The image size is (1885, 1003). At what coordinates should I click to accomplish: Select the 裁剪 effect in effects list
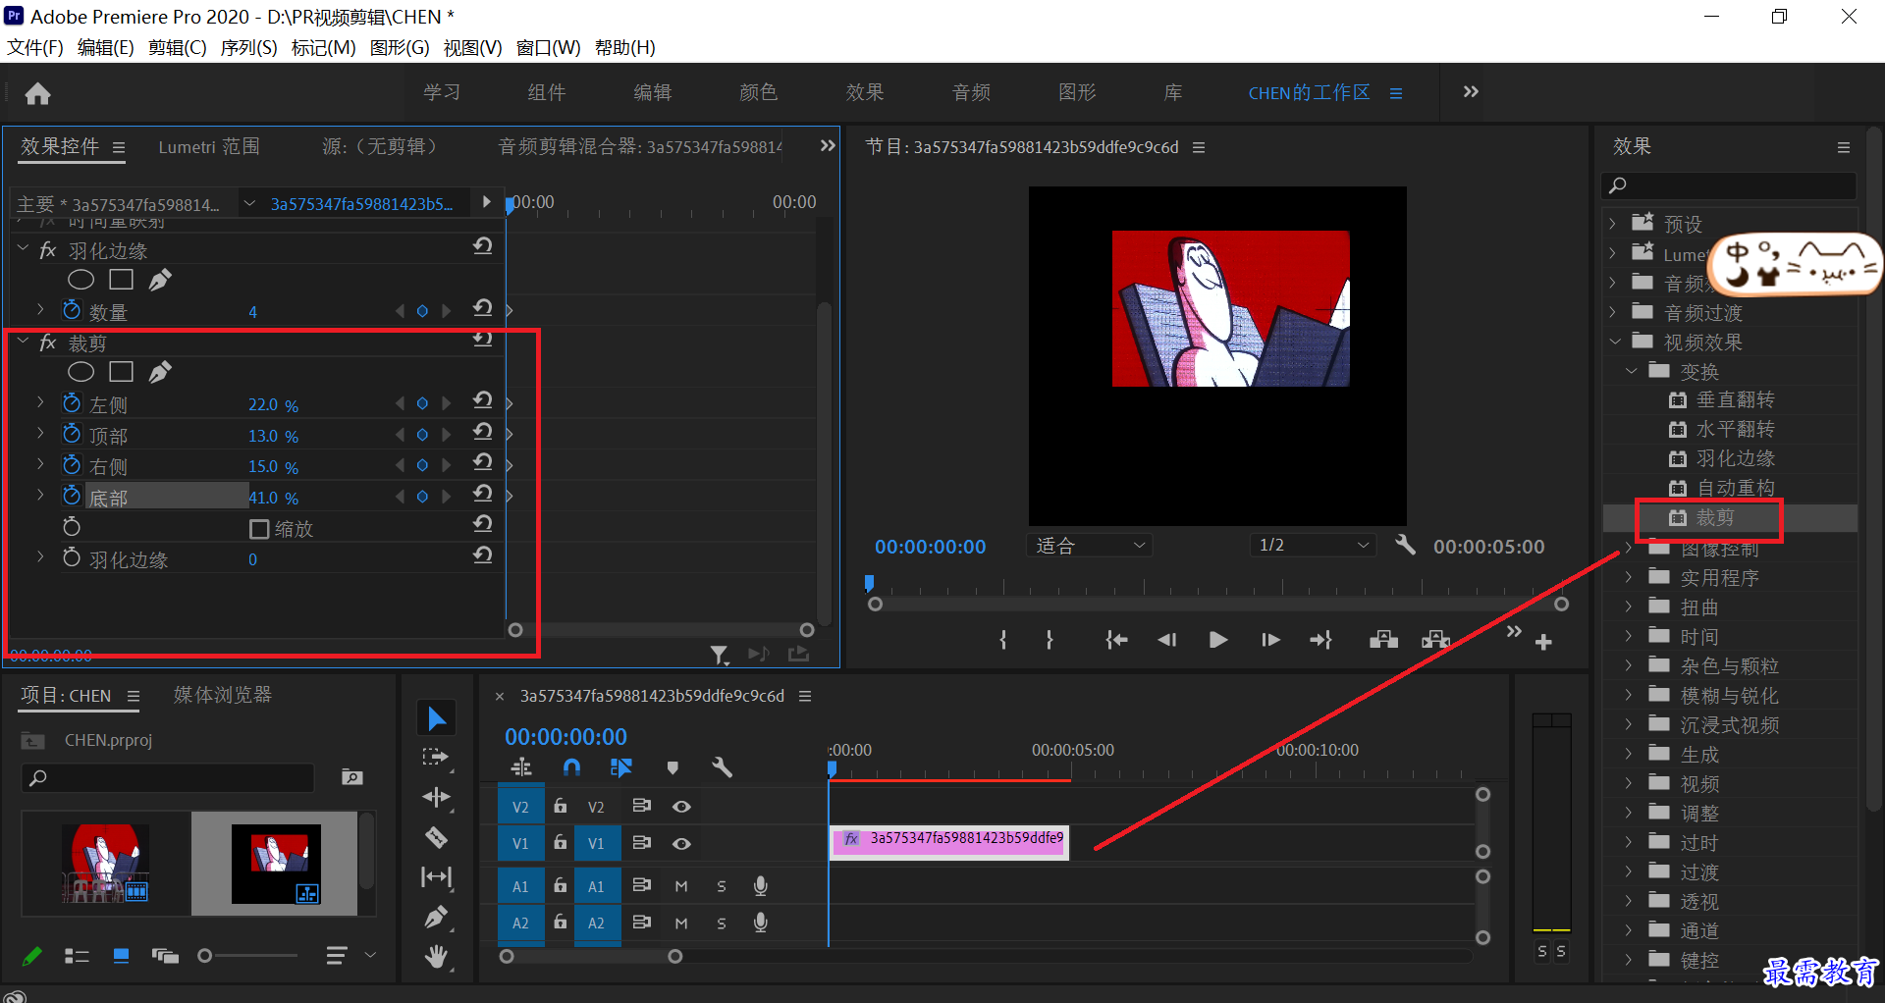1714,517
